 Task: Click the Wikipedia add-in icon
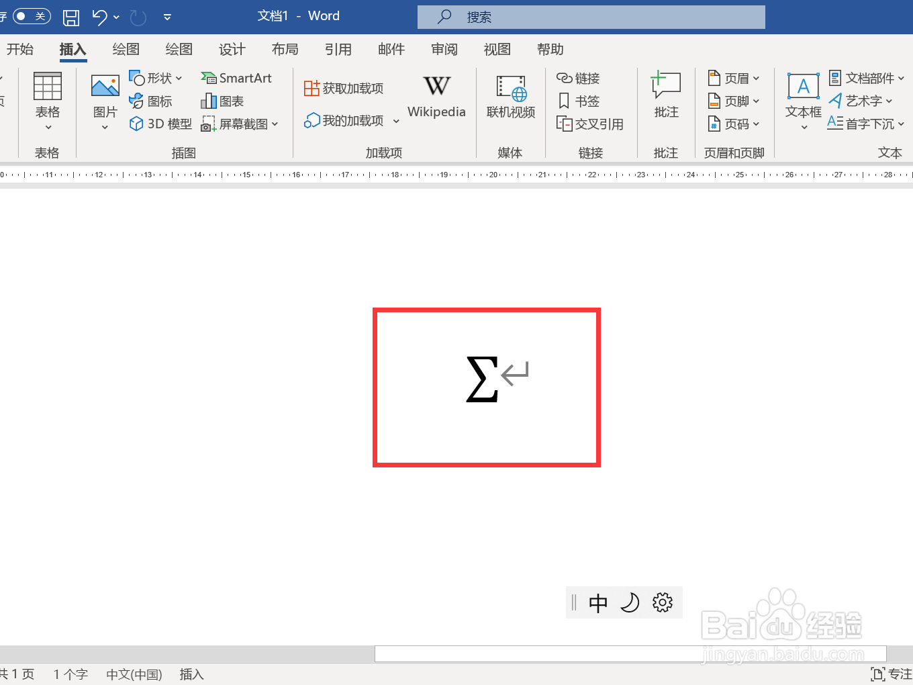pyautogui.click(x=436, y=87)
